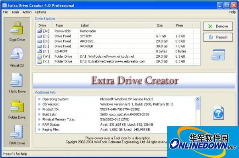Click the Additional Info scrollbar up arrow

coord(198,99)
